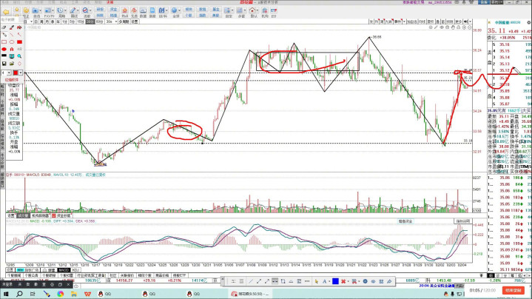The height and width of the screenshot is (299, 532).
Task: Click the 35.16 ask price in order book
Action: (x=505, y=45)
